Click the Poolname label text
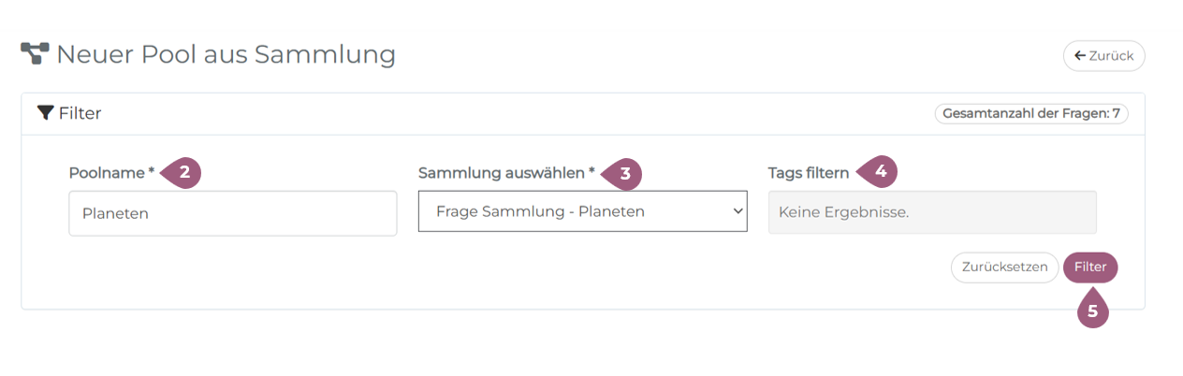The width and height of the screenshot is (1183, 376). (x=107, y=173)
